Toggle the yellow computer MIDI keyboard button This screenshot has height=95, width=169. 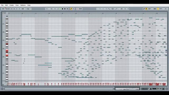[146, 9]
